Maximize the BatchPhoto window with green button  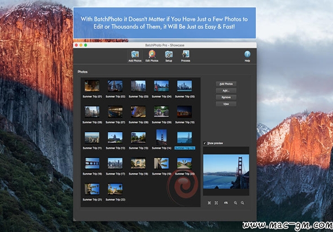[x=86, y=45]
